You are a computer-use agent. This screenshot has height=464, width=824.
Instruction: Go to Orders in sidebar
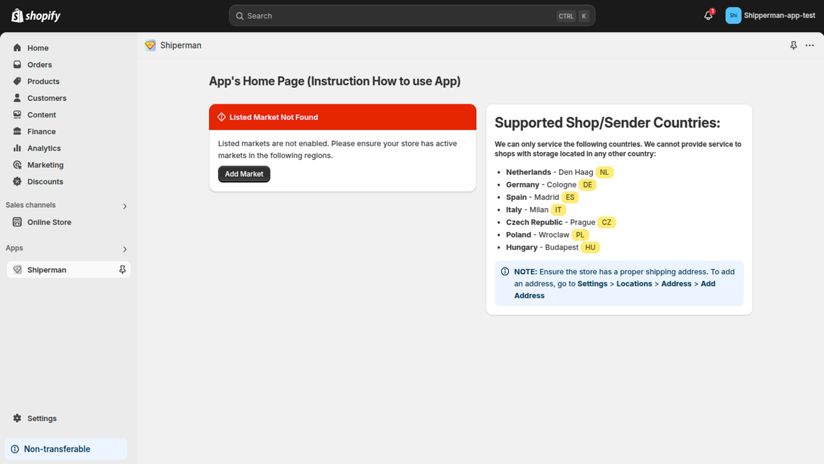pos(40,64)
